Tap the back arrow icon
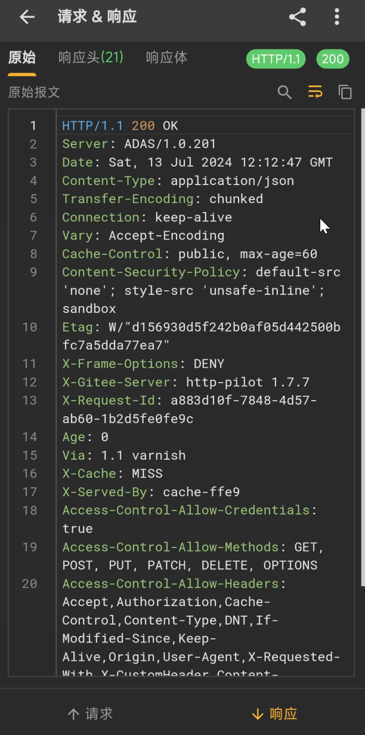This screenshot has height=735, width=365. tap(27, 17)
